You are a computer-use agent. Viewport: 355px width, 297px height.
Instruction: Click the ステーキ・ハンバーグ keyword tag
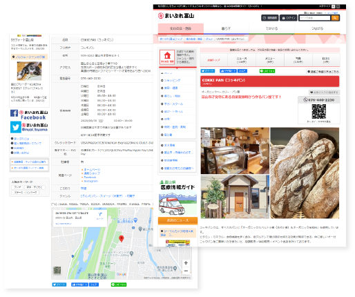click(26, 192)
